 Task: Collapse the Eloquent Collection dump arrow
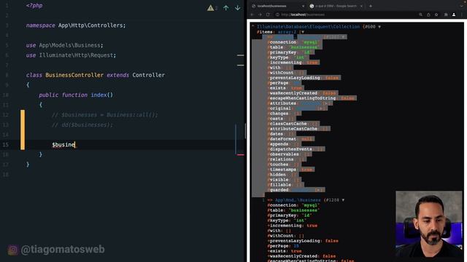(x=379, y=27)
